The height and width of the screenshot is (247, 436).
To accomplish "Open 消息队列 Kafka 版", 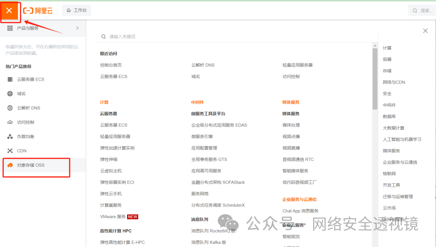I will pyautogui.click(x=209, y=242).
